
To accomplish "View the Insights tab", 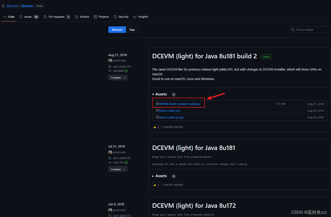I will (x=141, y=17).
